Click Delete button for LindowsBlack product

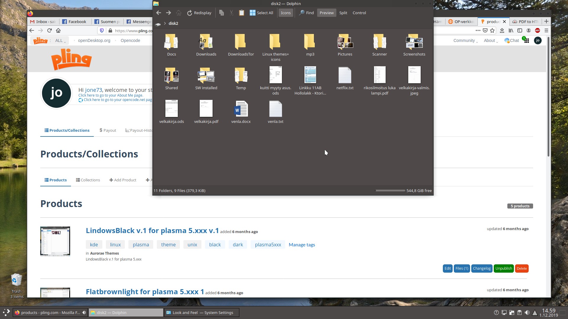(x=522, y=268)
